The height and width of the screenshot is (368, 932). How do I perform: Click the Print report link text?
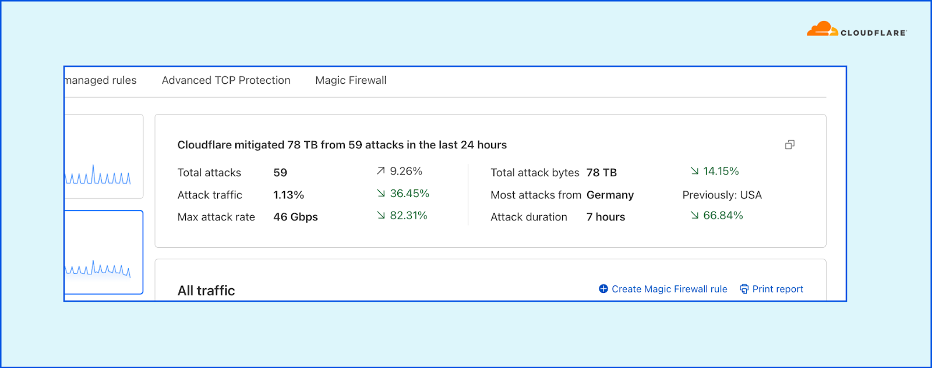(778, 289)
